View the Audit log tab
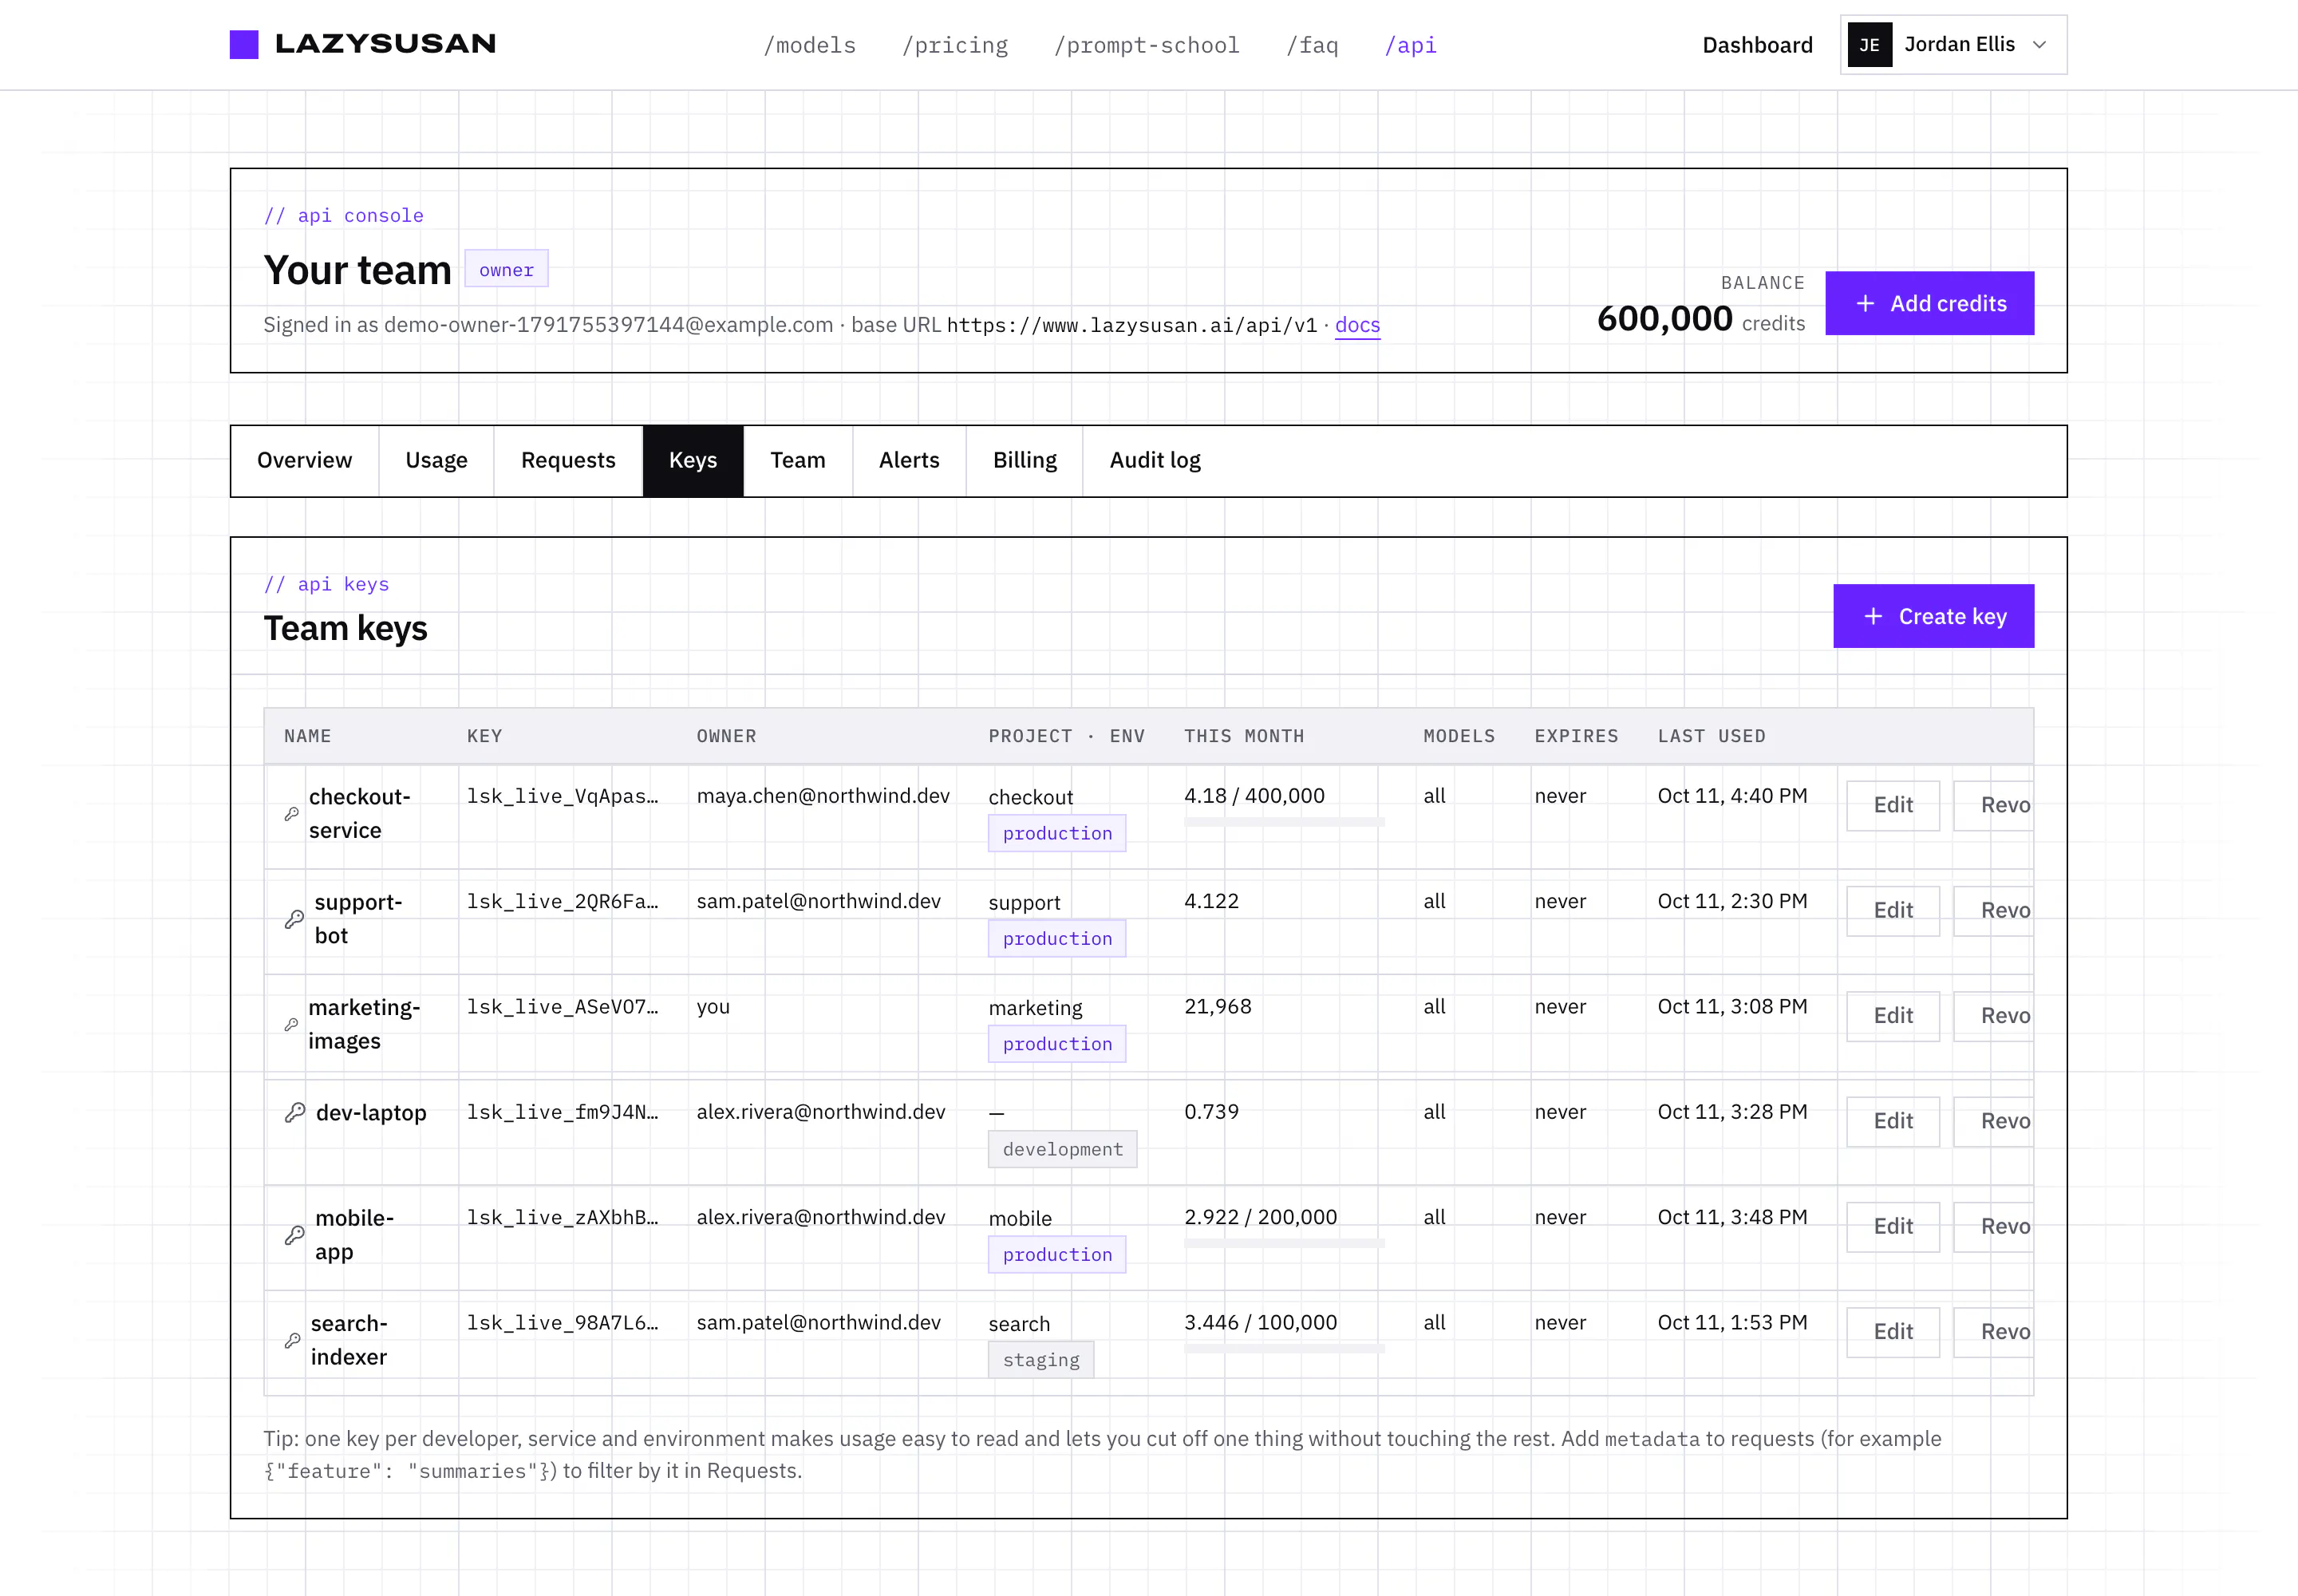The height and width of the screenshot is (1596, 2298). tap(1155, 461)
